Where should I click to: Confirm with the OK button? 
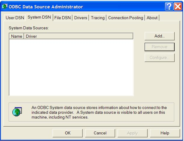pos(68,133)
